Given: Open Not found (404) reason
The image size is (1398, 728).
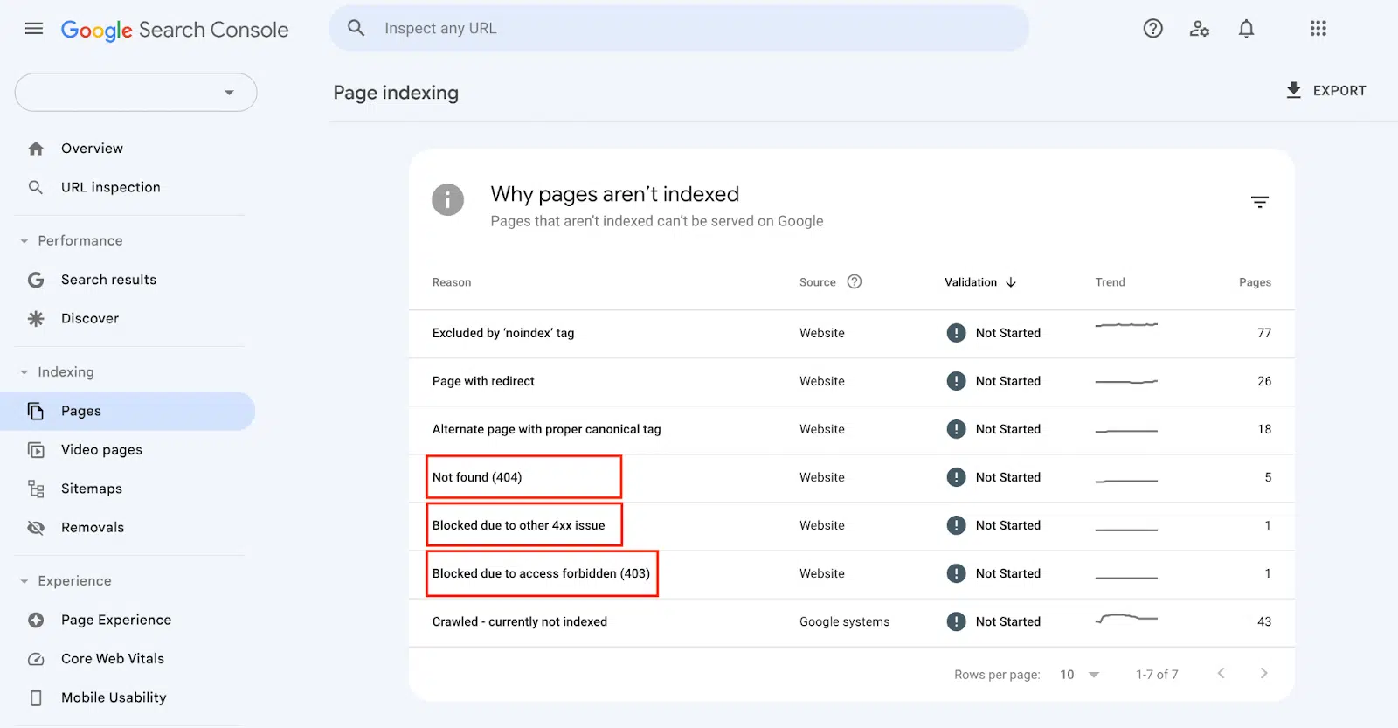Looking at the screenshot, I should pos(477,477).
